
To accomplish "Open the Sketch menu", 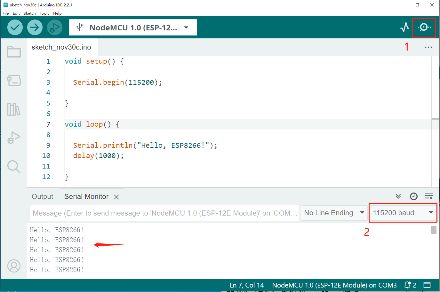I will pyautogui.click(x=30, y=13).
